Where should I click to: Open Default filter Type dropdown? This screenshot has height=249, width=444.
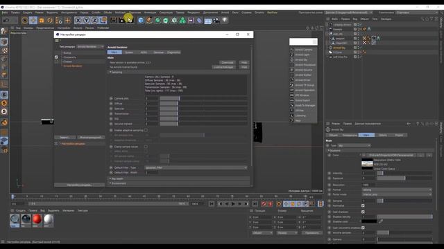pos(196,167)
